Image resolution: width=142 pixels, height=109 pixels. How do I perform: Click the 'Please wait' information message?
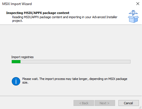click(75, 80)
